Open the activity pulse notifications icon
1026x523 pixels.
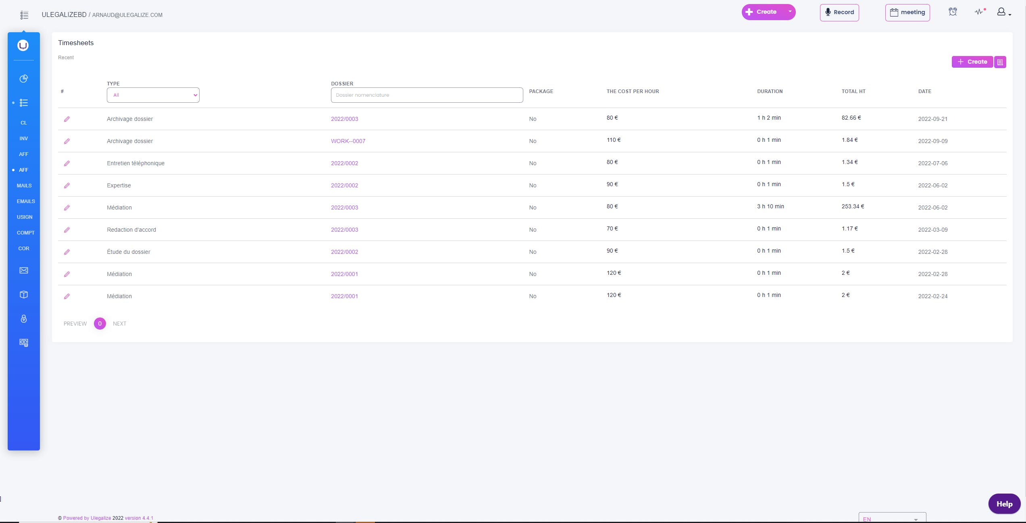(x=979, y=12)
